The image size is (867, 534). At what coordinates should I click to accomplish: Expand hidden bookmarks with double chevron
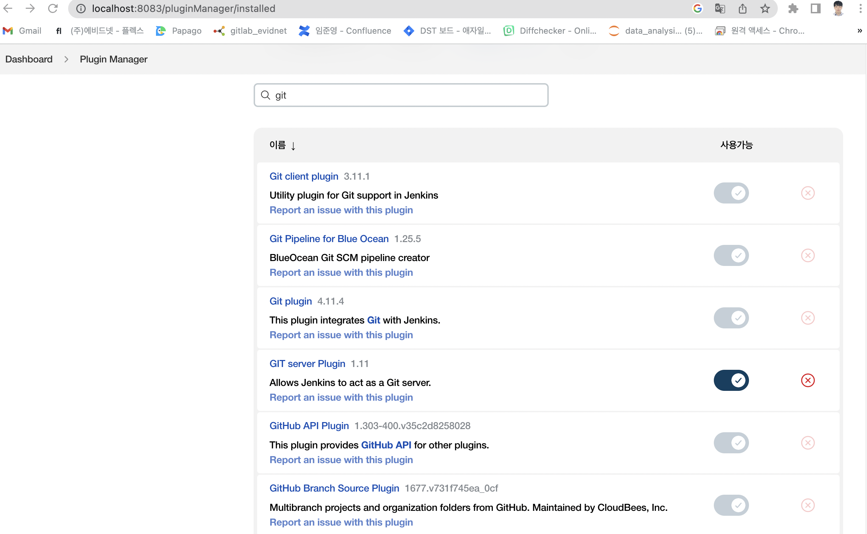pyautogui.click(x=859, y=31)
